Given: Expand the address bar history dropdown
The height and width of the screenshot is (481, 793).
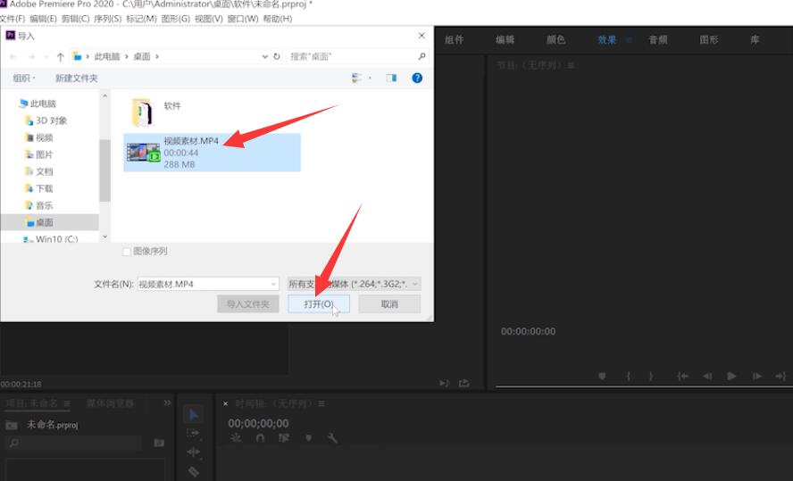Looking at the screenshot, I should (x=264, y=56).
